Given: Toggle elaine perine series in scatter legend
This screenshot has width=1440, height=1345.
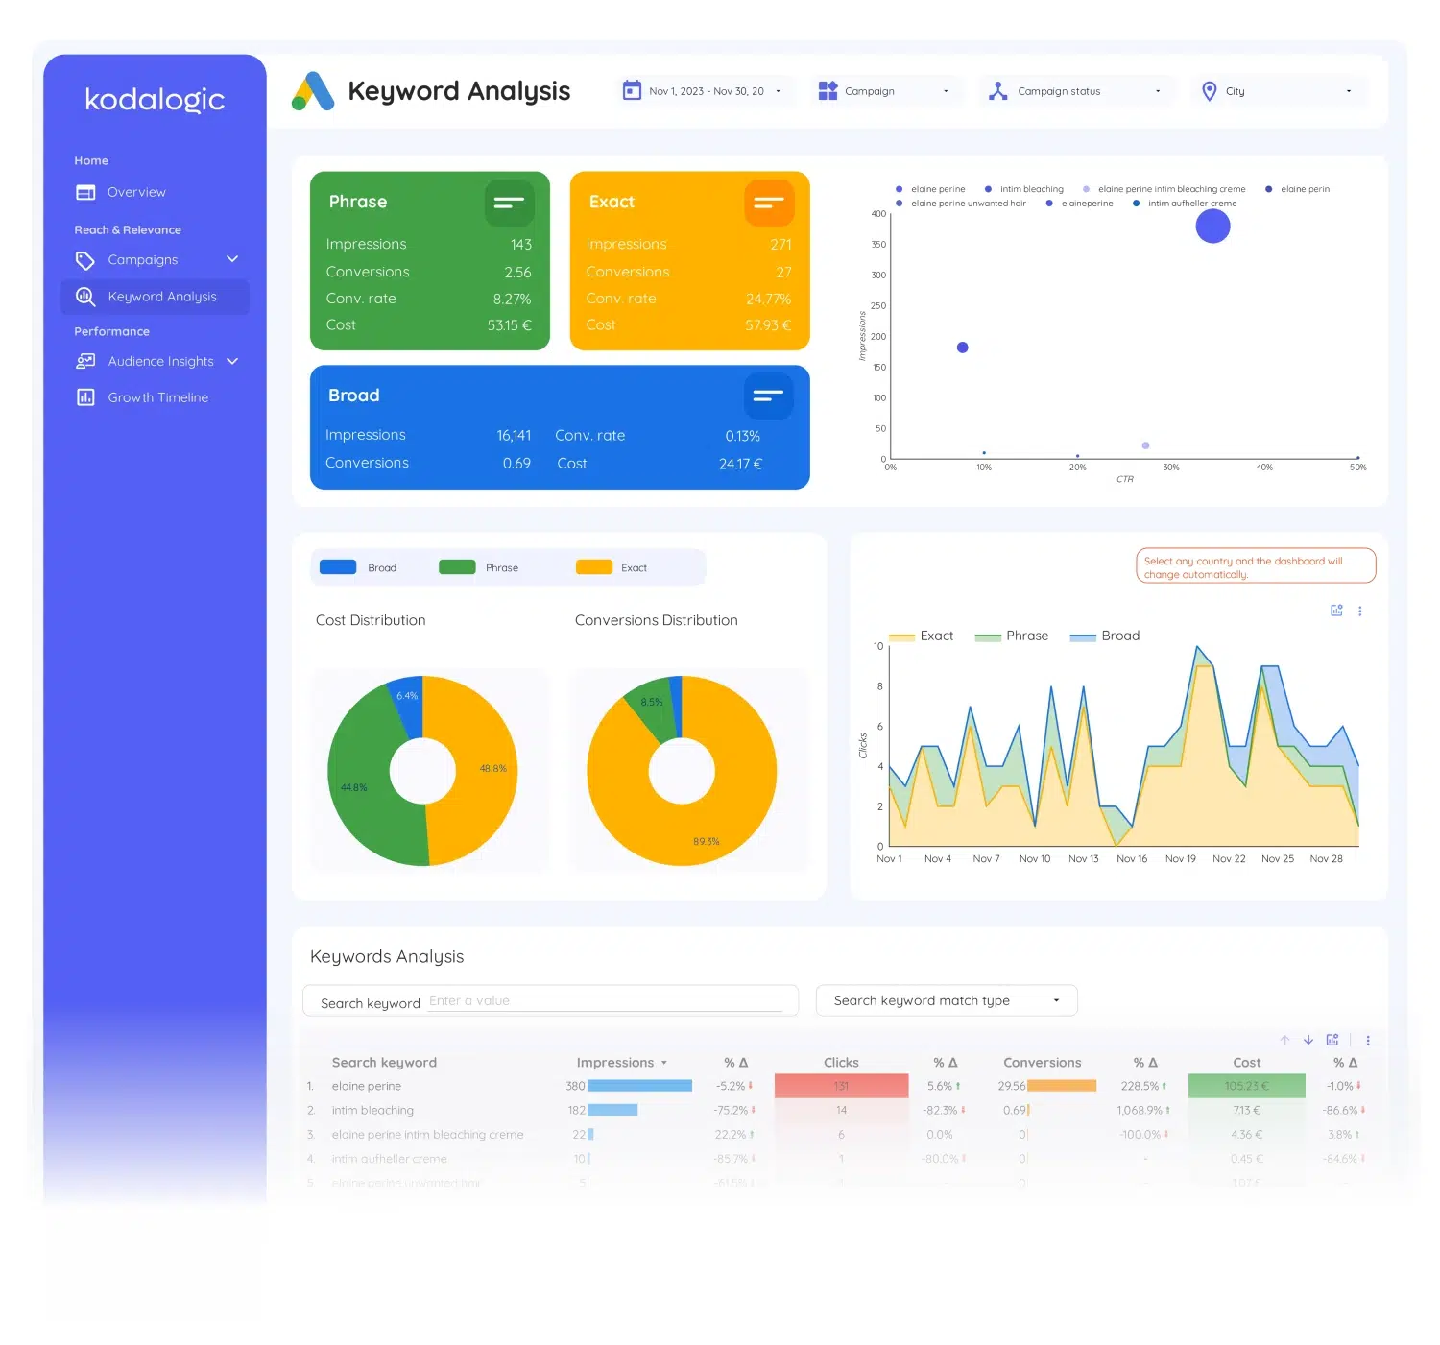Looking at the screenshot, I should click(x=930, y=189).
